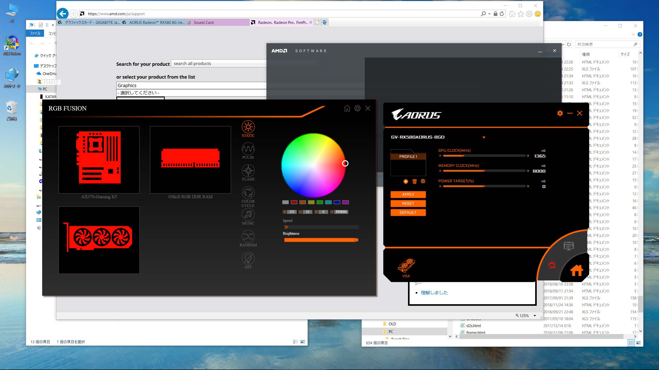Turn lighting OFF in RGB Fusion
This screenshot has width=659, height=370.
tap(248, 258)
